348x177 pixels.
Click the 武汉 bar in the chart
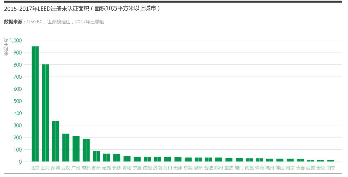pos(66,148)
